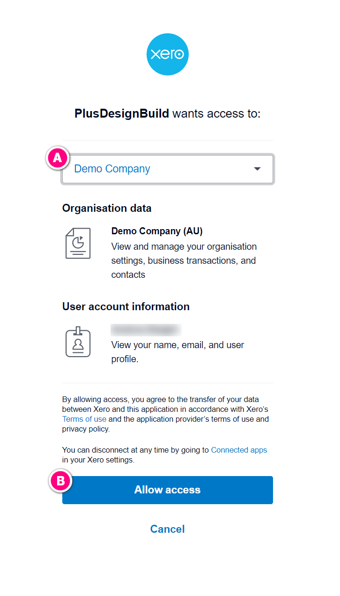Click the user ID badge icon

pos(78,342)
